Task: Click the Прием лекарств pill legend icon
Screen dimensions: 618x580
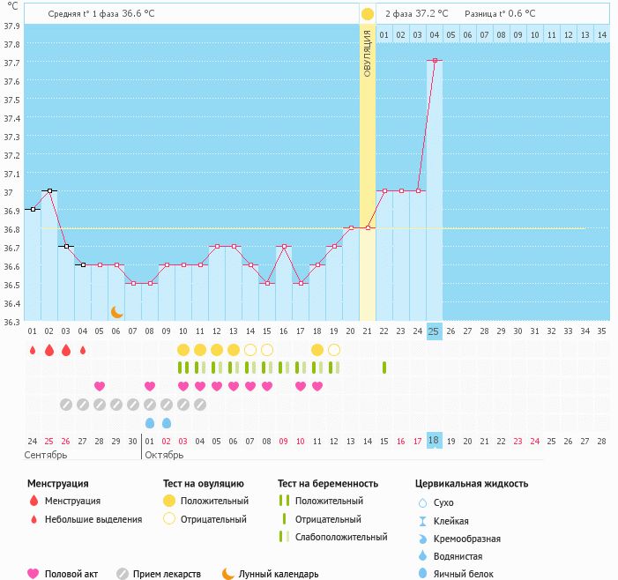Action: coord(123,574)
